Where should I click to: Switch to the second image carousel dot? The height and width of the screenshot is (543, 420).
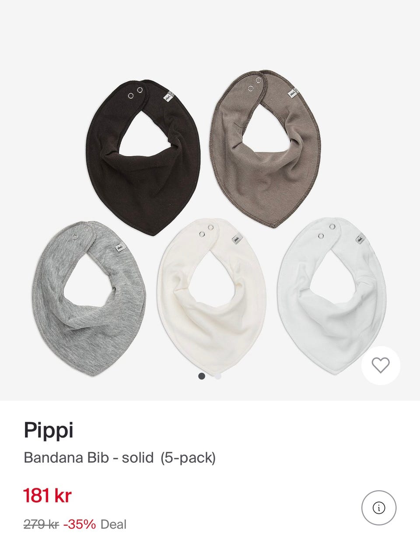[217, 376]
